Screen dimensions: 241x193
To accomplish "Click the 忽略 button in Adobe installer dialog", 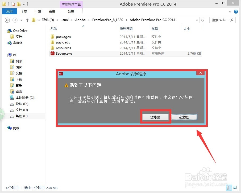I will (155, 117).
